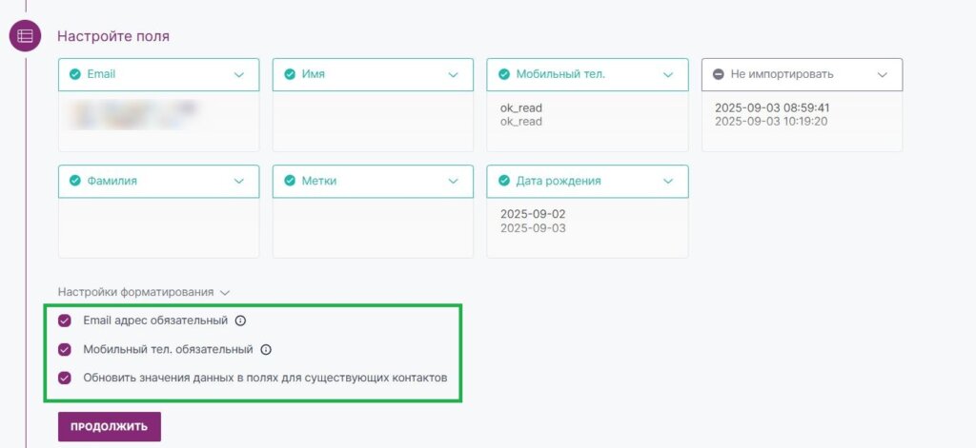The image size is (976, 448).
Task: Open the Дата рождения dropdown chevron
Action: (x=668, y=181)
